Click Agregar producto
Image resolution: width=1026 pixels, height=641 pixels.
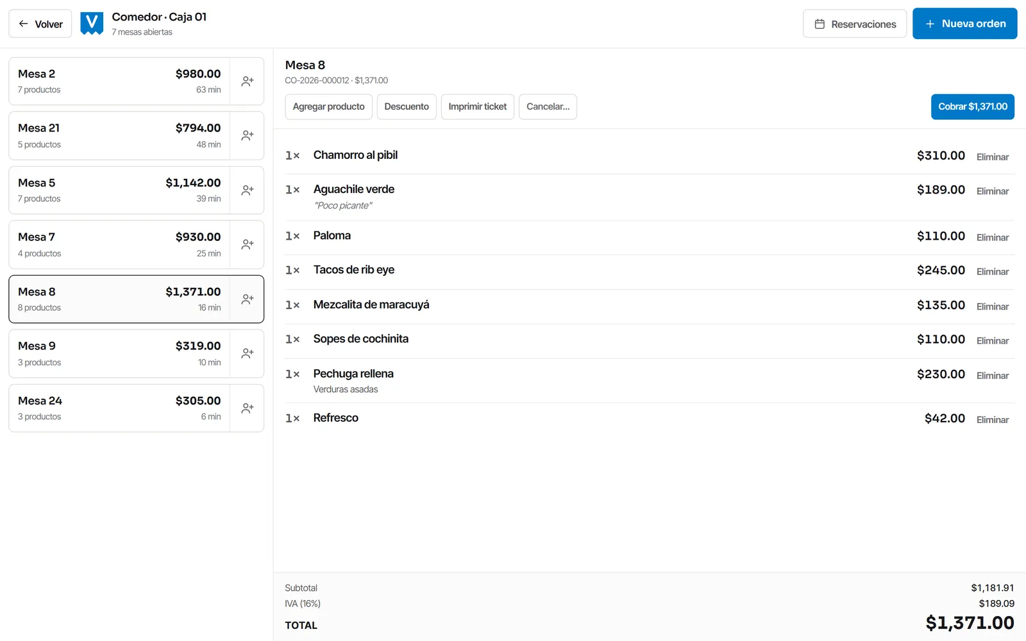pyautogui.click(x=328, y=107)
